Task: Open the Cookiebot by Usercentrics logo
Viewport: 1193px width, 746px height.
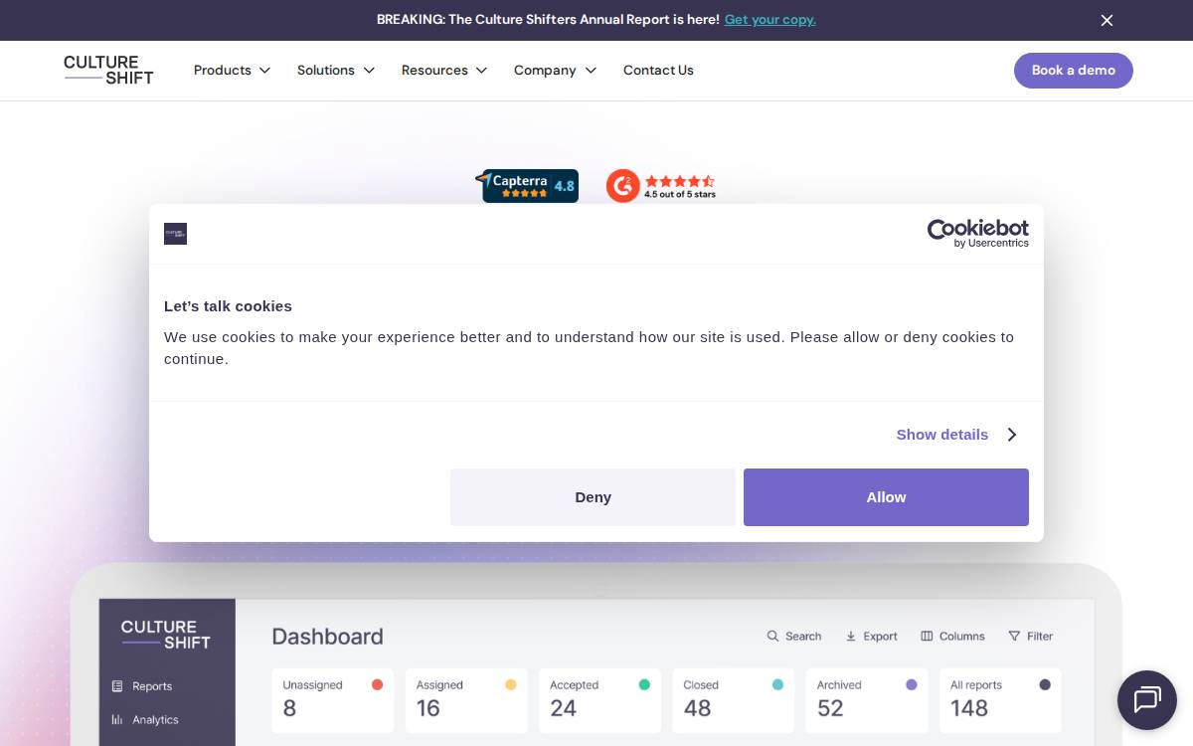Action: click(978, 234)
